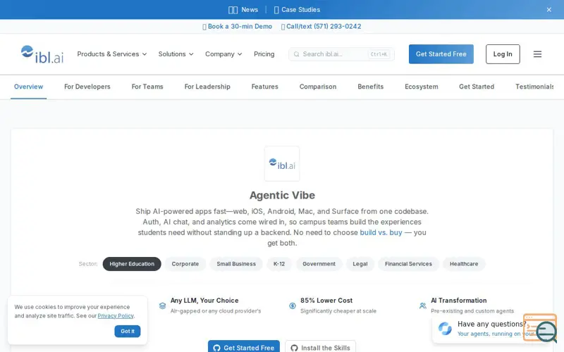This screenshot has height=352, width=564.
Task: Click the ibl.ai logo tile above Agentic Vibe
Action: [282, 164]
